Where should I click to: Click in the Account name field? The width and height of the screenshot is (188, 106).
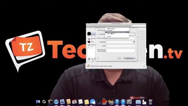121,38
